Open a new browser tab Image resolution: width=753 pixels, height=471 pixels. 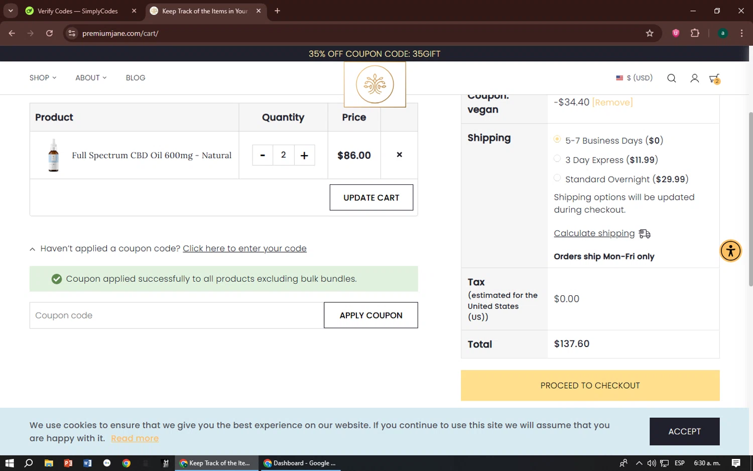(x=277, y=11)
